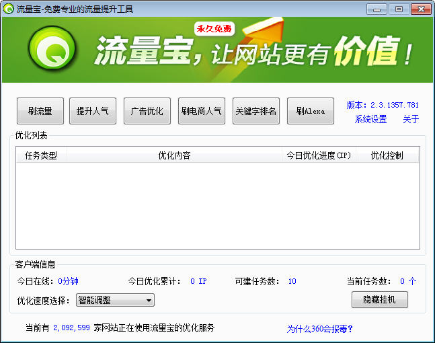The height and width of the screenshot is (343, 435).
Task: Maximize the 流量宝 window
Action: pos(399,9)
